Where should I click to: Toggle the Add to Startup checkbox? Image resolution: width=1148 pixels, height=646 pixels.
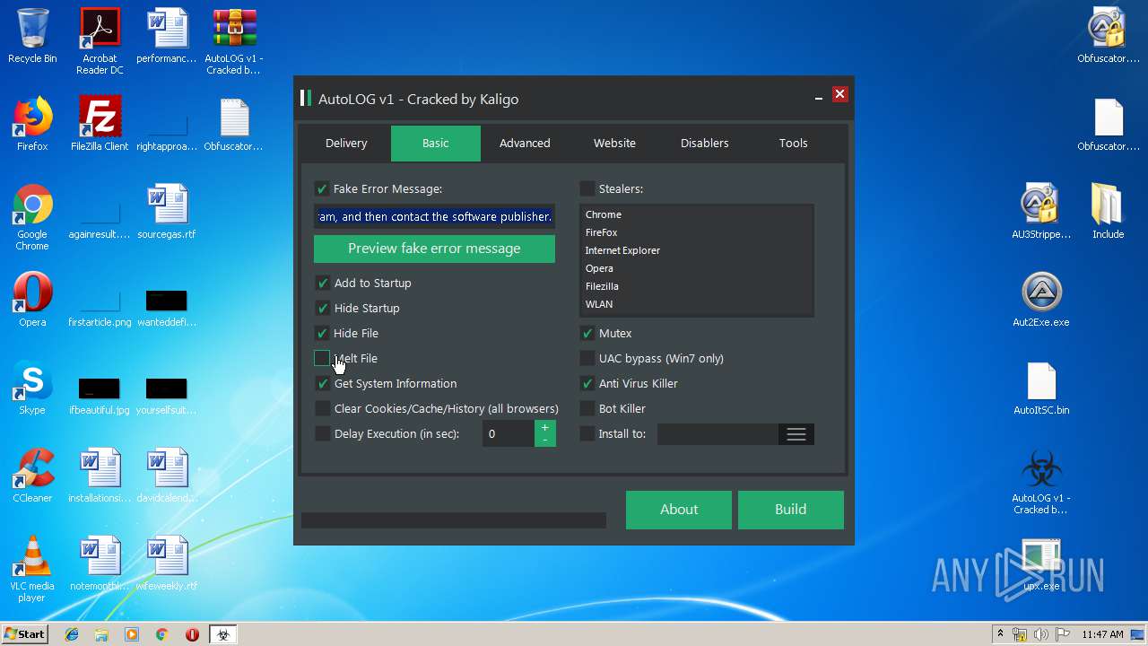(322, 283)
